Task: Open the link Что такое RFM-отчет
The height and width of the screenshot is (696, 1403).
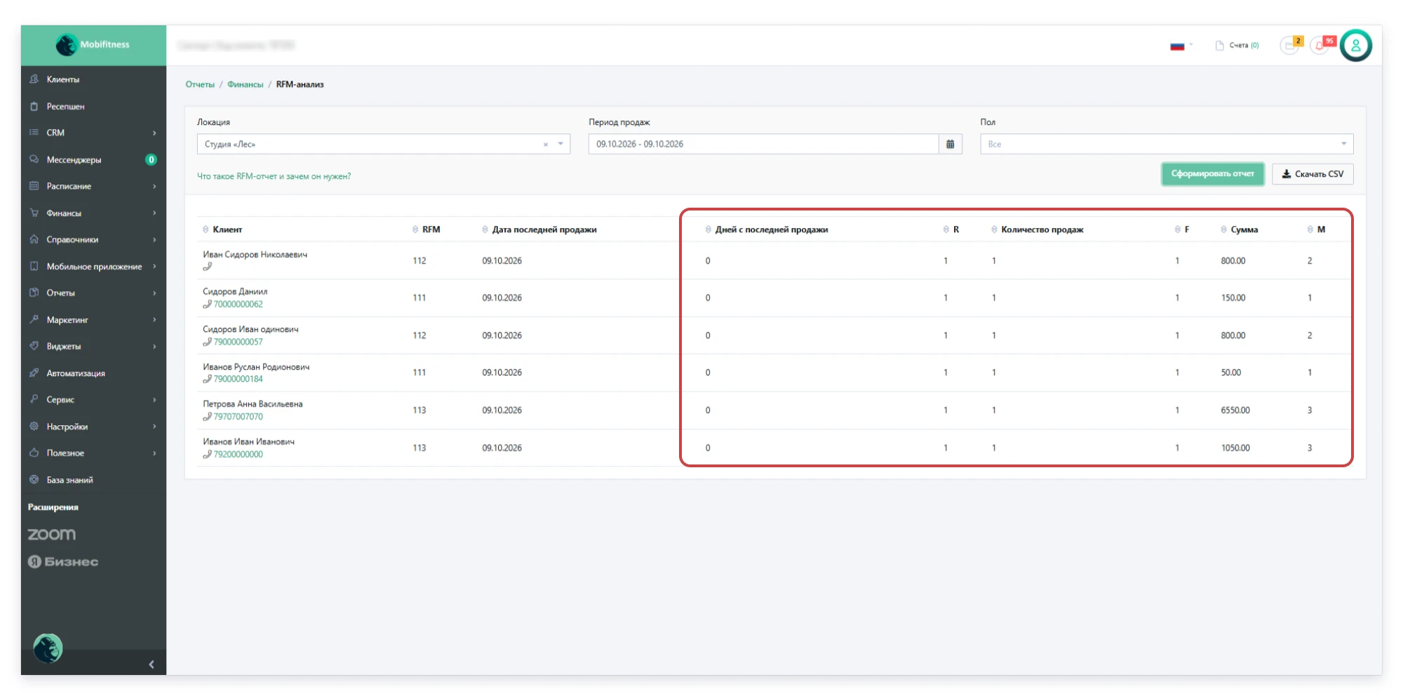Action: (x=274, y=176)
